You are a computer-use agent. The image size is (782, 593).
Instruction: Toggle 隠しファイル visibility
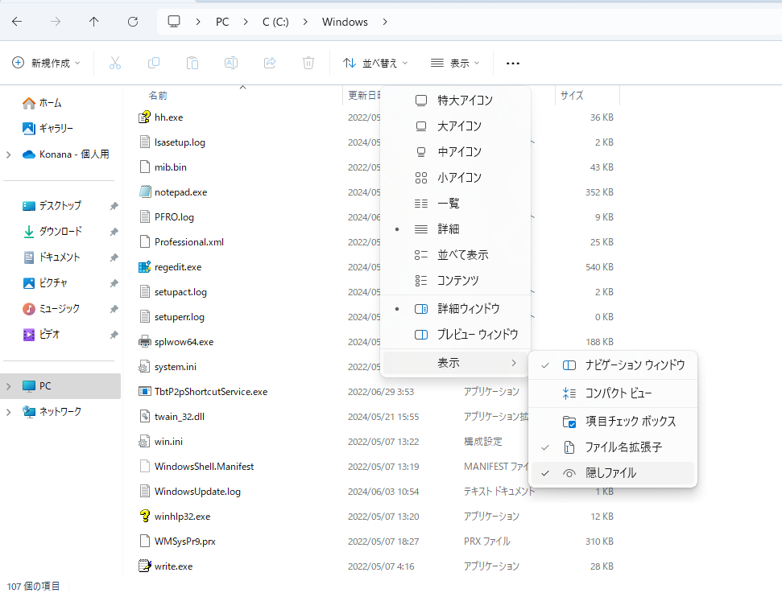(x=609, y=473)
